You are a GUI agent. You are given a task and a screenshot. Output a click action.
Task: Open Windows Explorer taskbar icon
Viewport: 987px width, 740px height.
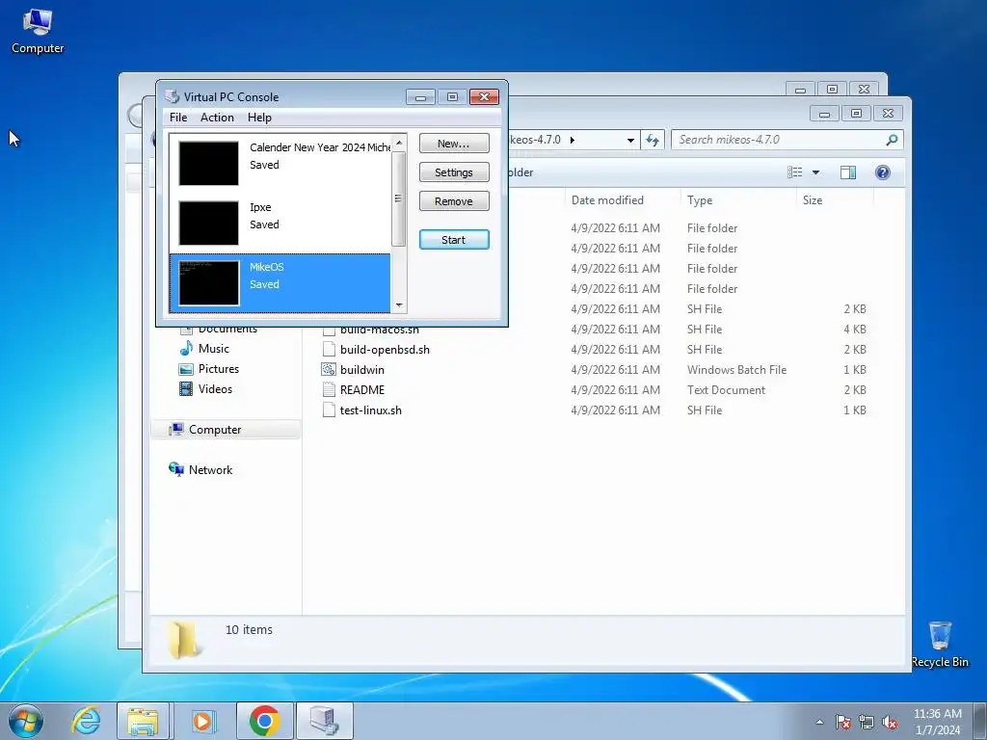click(143, 721)
